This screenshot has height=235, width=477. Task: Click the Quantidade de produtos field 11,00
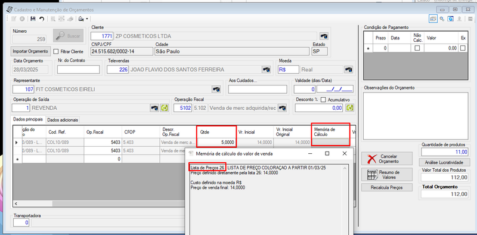click(x=444, y=152)
